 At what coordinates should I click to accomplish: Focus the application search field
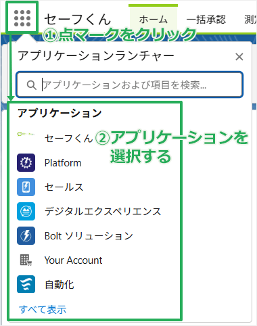click(x=129, y=85)
